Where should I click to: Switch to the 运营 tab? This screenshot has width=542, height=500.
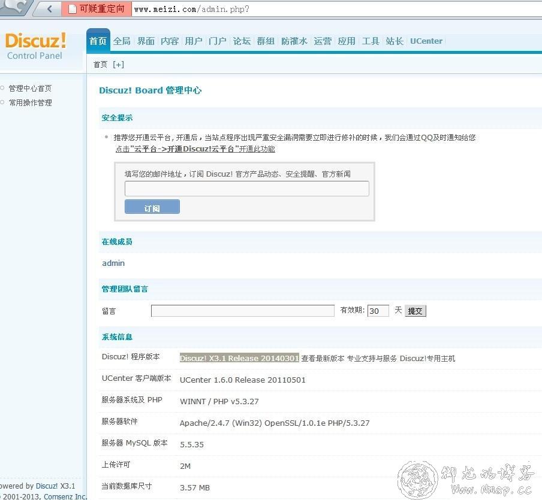click(x=323, y=41)
